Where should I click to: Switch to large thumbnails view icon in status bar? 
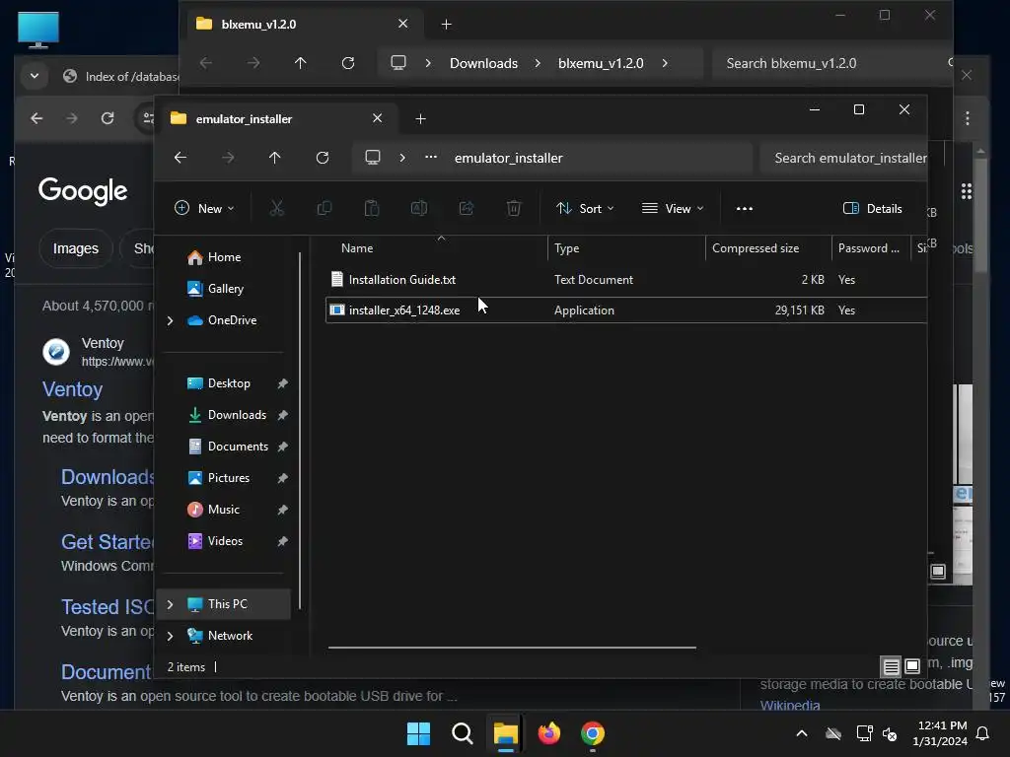point(912,666)
